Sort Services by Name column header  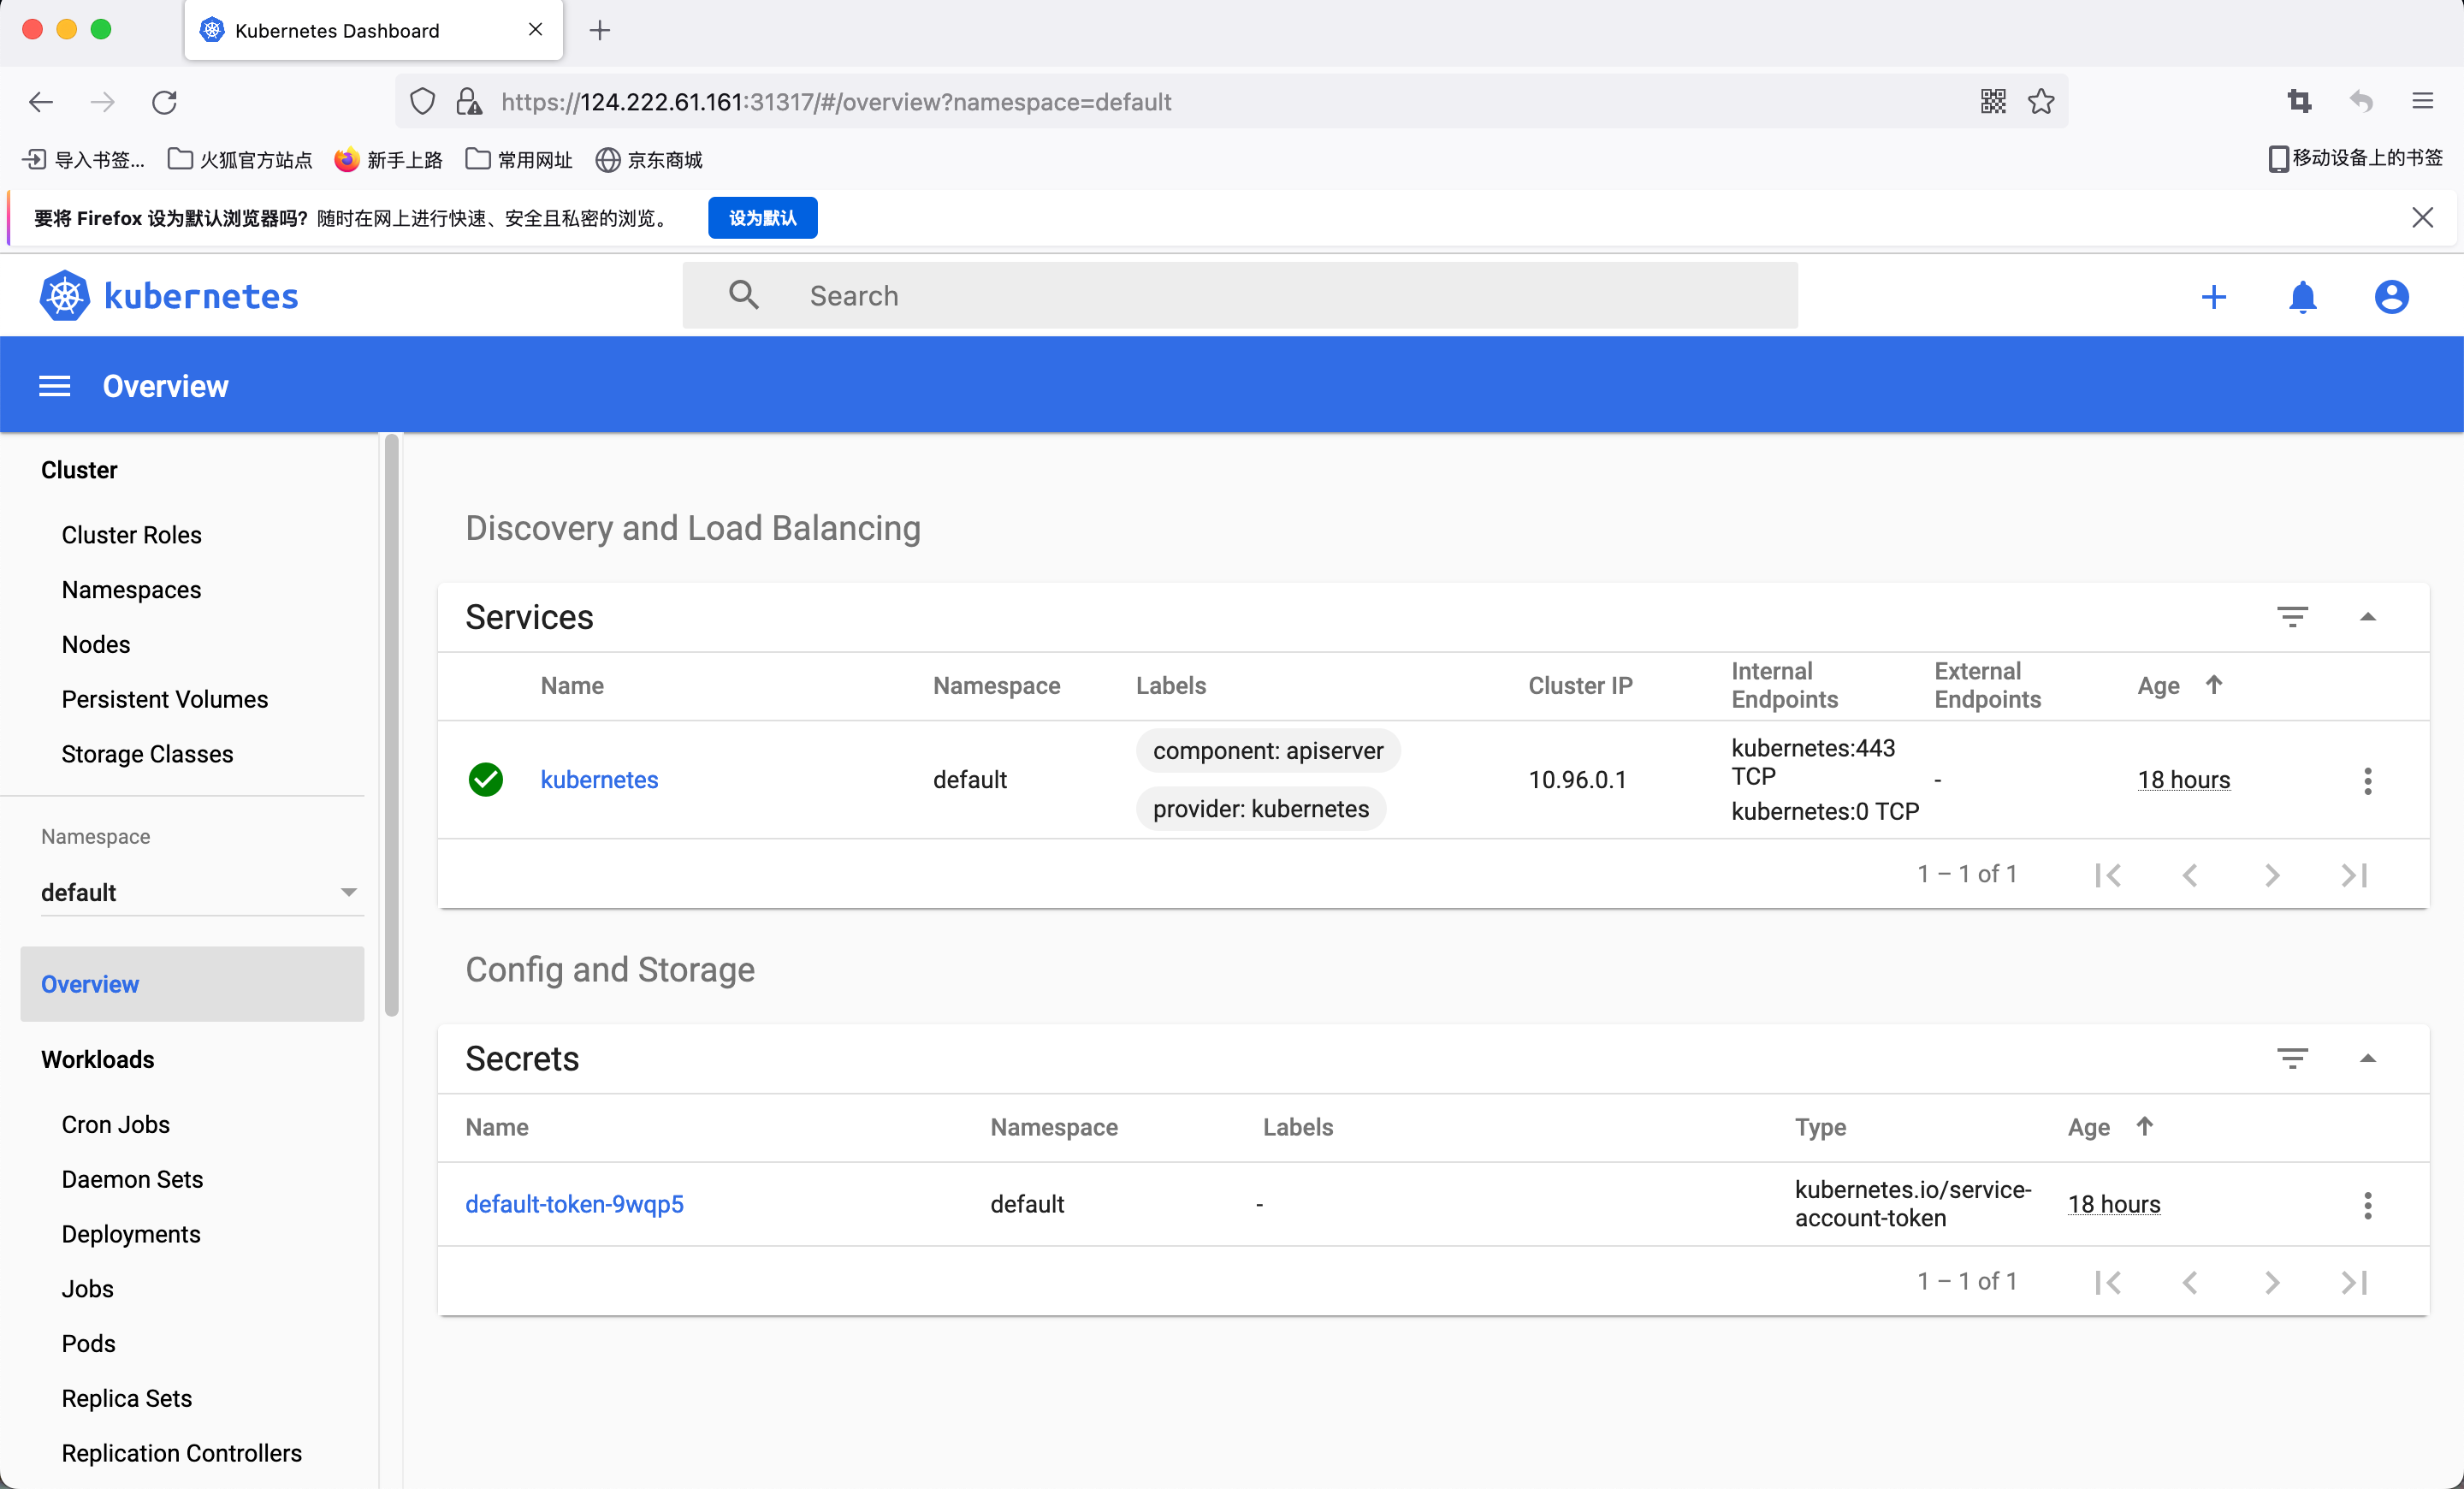pos(572,685)
